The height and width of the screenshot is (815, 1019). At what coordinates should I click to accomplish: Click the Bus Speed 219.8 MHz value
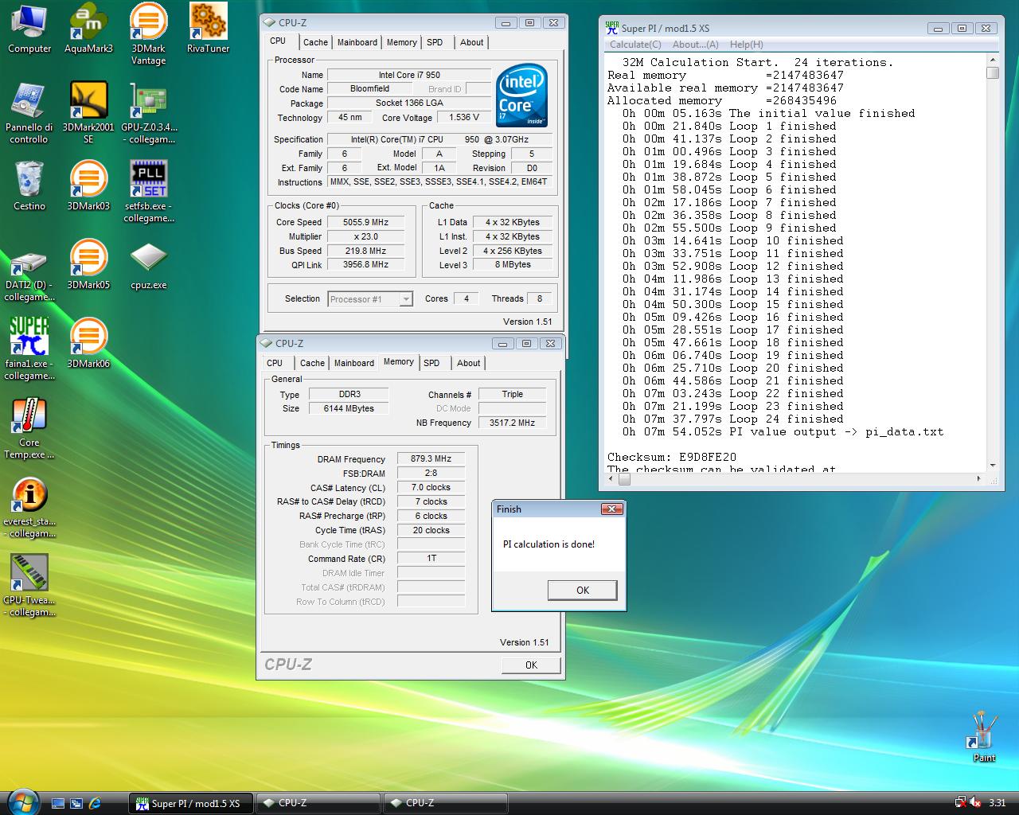pyautogui.click(x=366, y=251)
